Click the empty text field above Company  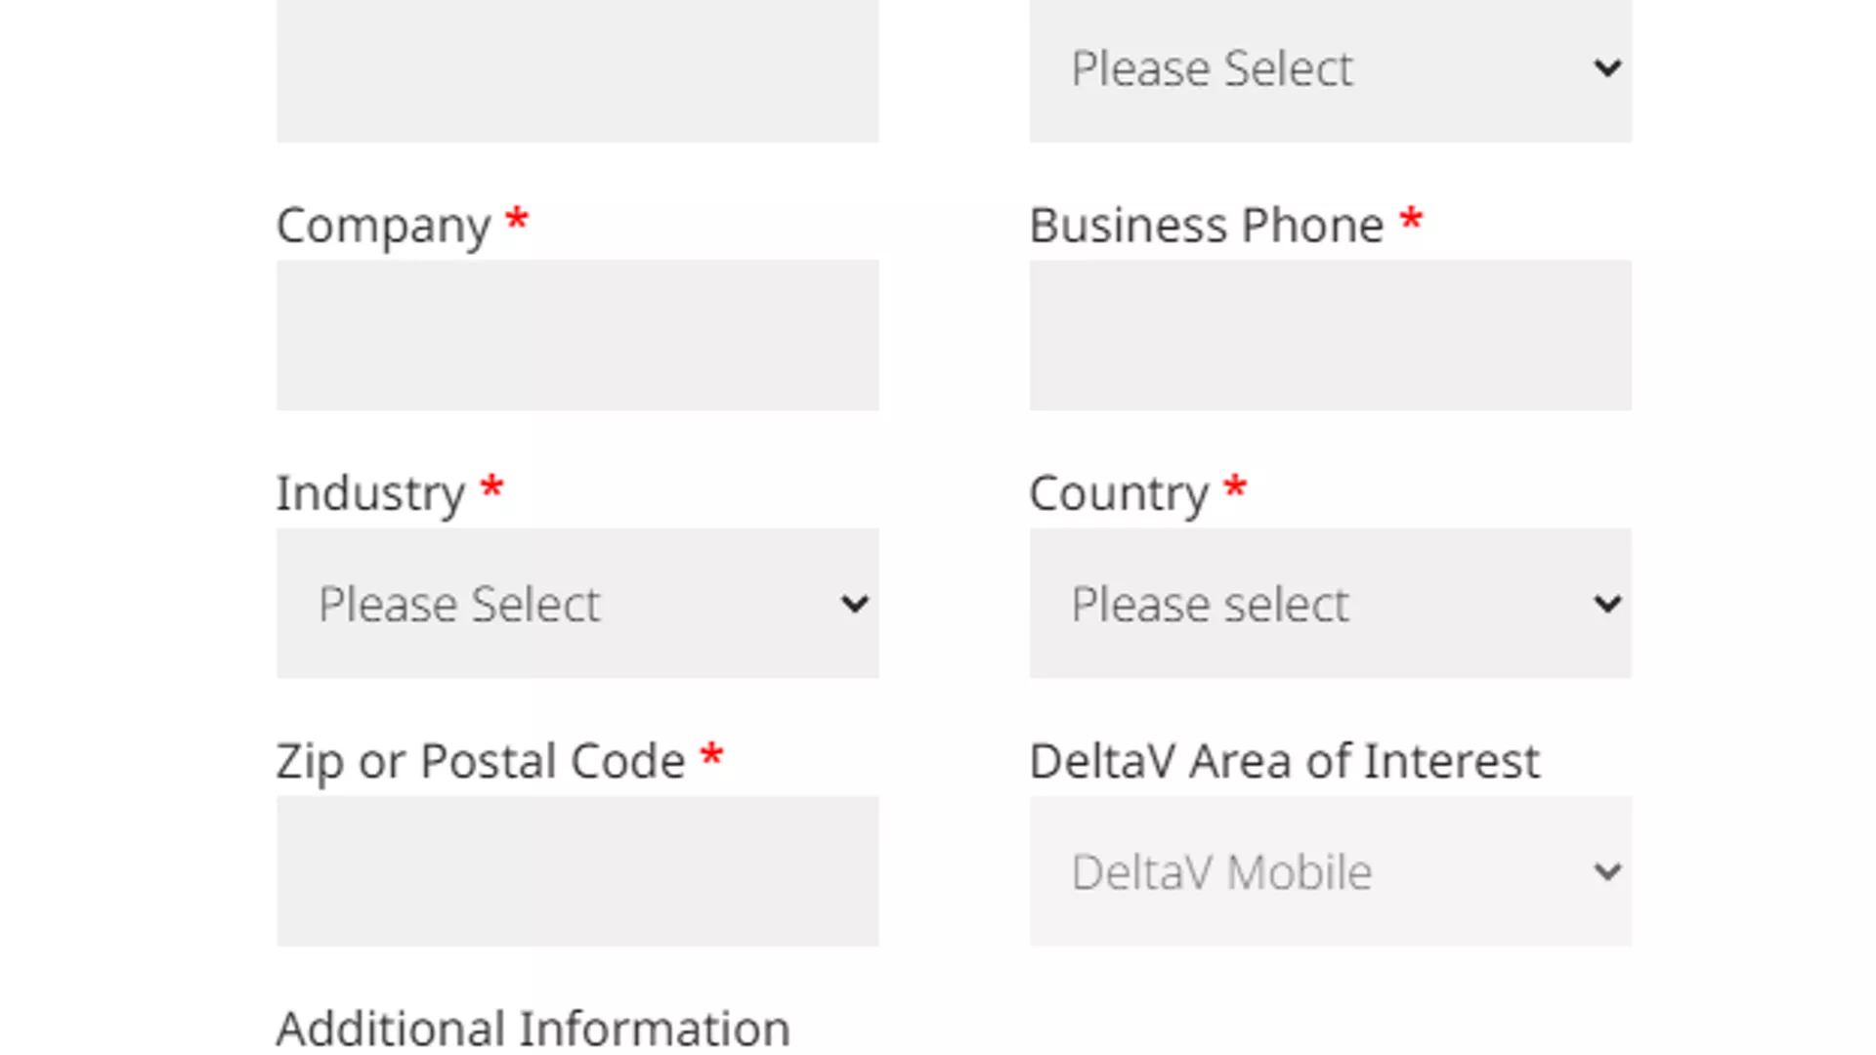click(576, 68)
